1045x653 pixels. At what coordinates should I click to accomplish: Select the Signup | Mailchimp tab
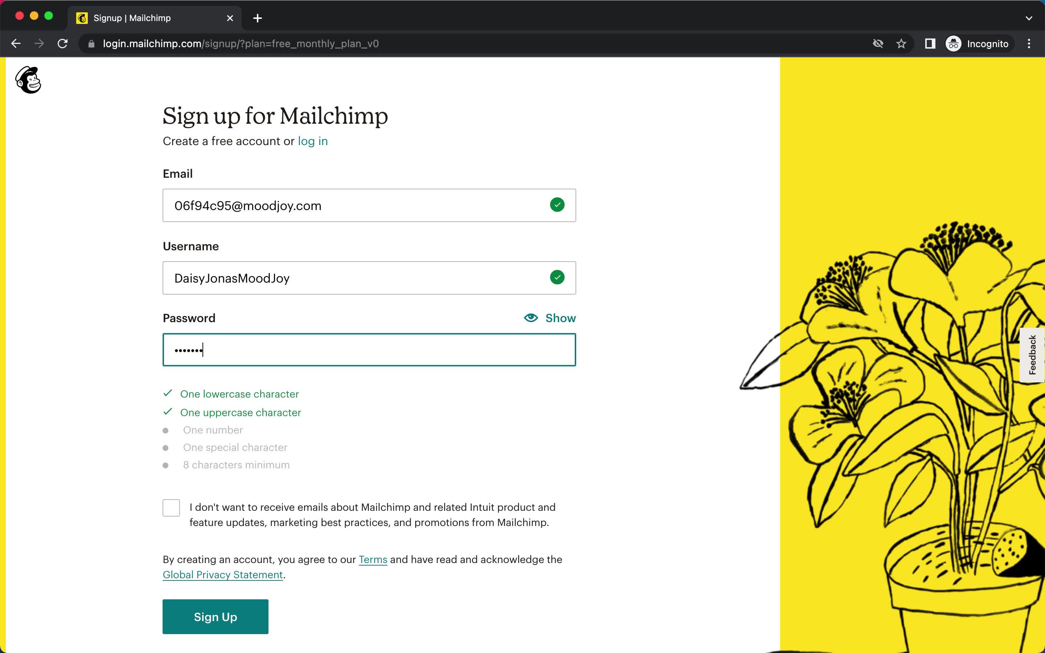(154, 18)
